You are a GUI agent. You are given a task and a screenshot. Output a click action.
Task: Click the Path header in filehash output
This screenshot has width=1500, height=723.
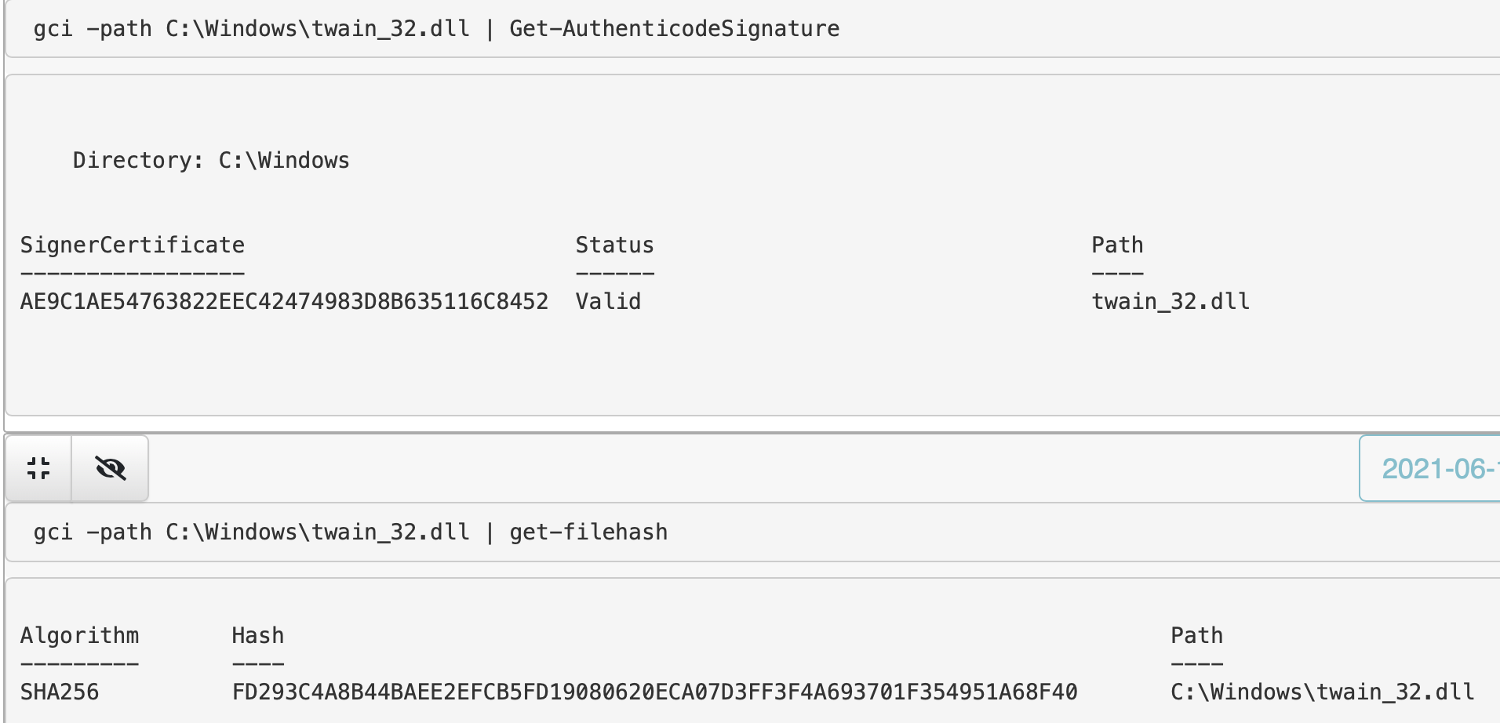pyautogui.click(x=1196, y=636)
